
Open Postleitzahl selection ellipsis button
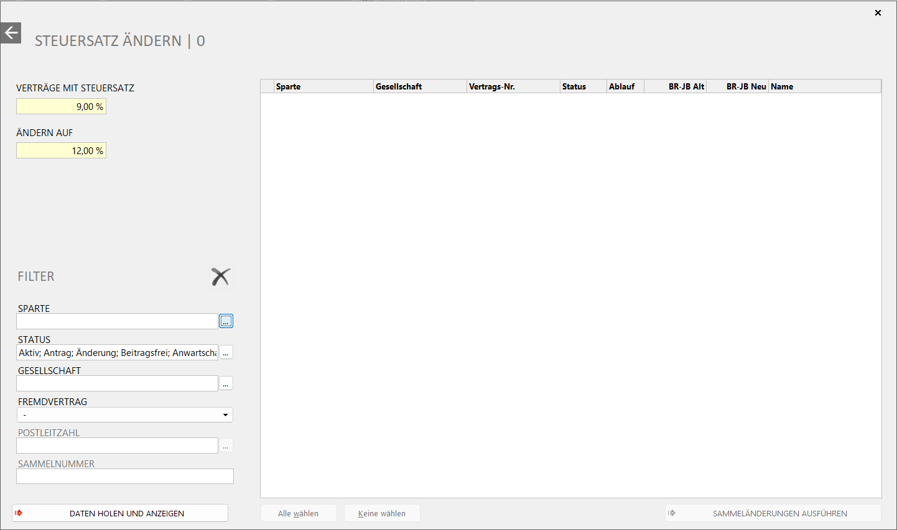click(226, 446)
